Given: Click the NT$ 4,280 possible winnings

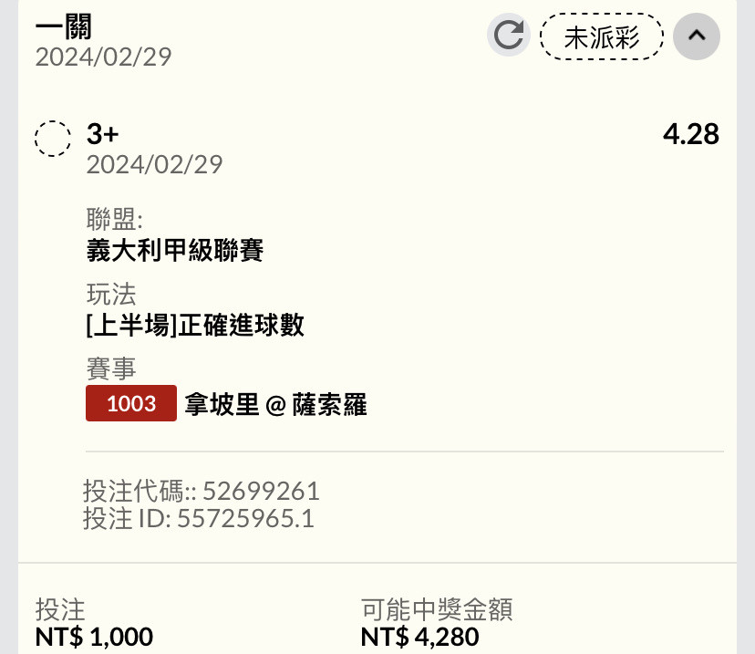Looking at the screenshot, I should [x=419, y=637].
